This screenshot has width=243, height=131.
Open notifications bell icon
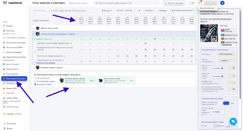(199, 3)
